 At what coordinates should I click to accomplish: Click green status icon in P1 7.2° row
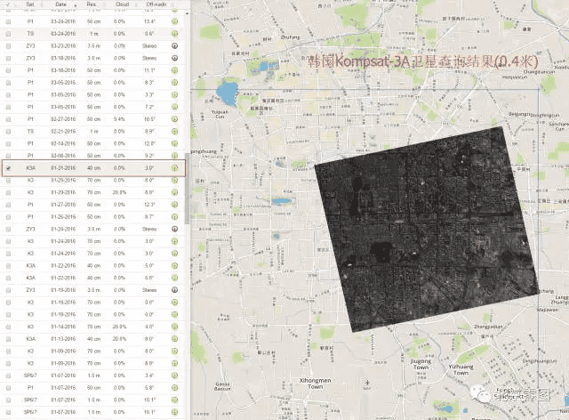pos(174,107)
